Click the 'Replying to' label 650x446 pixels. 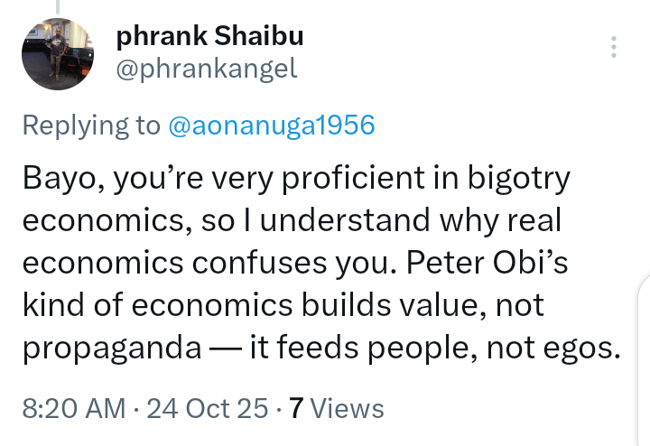pyautogui.click(x=91, y=125)
